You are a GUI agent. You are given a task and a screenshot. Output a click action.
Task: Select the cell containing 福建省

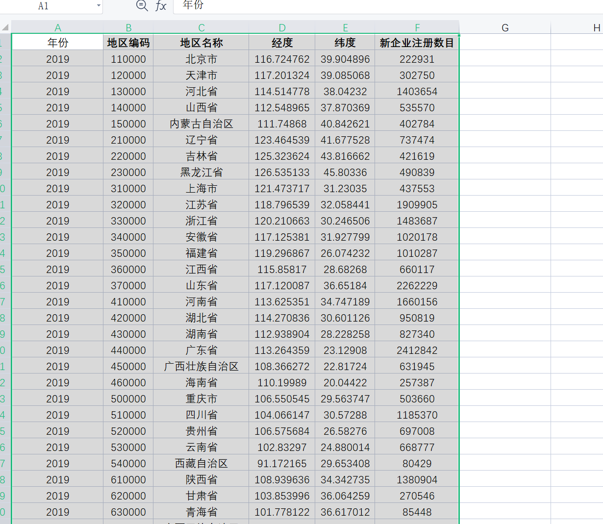click(x=201, y=253)
